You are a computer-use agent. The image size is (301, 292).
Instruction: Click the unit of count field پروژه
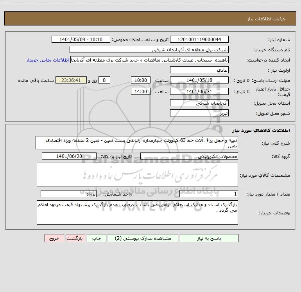point(68,194)
